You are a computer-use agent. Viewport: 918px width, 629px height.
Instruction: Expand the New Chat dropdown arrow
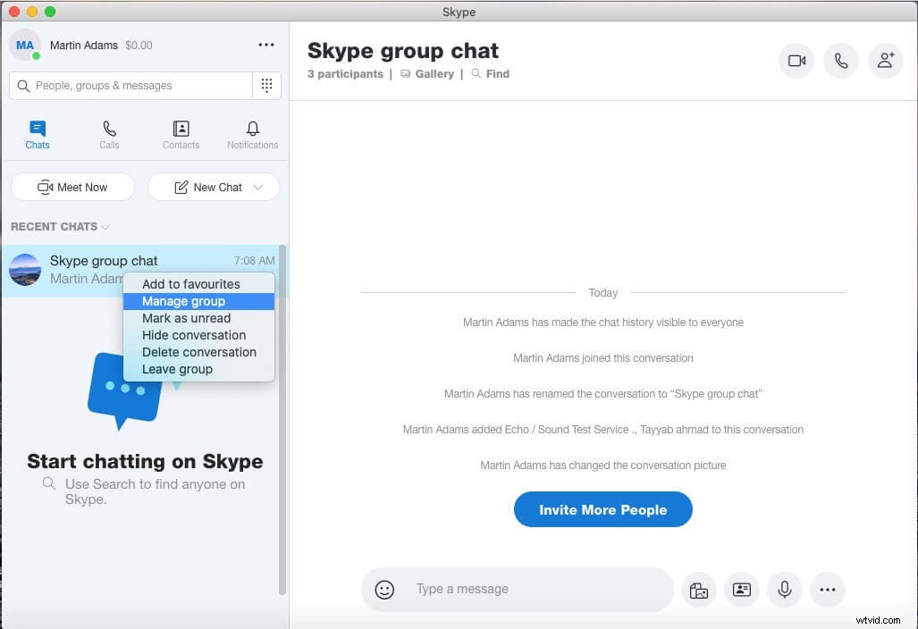(257, 187)
